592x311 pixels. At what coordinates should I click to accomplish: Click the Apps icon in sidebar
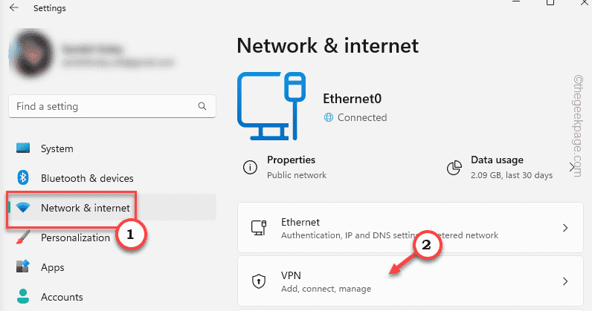[x=23, y=267]
